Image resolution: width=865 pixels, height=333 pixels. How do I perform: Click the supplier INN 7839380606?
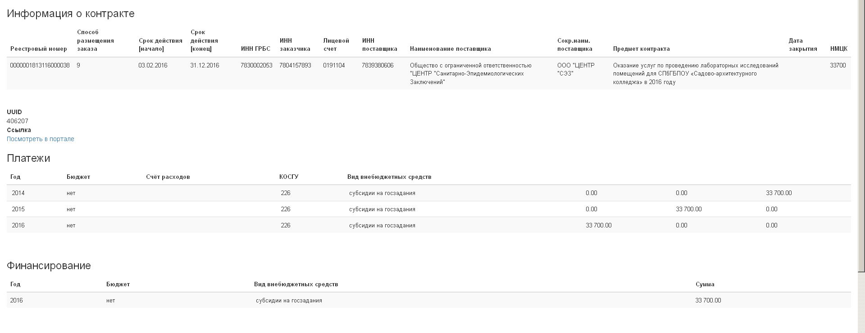[x=378, y=66]
